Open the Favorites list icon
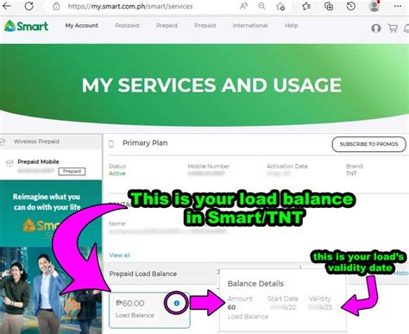This screenshot has width=409, height=334. click(306, 6)
